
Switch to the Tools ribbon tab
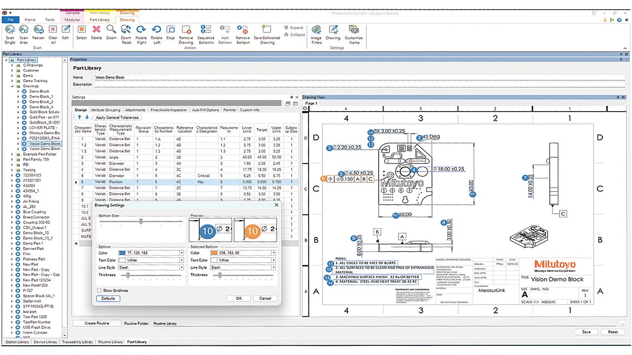[50, 19]
